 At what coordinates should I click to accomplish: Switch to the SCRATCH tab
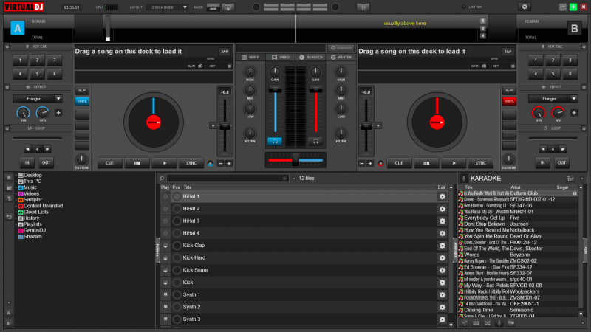click(x=311, y=58)
